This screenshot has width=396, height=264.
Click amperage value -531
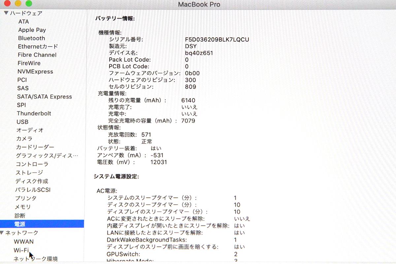(157, 155)
